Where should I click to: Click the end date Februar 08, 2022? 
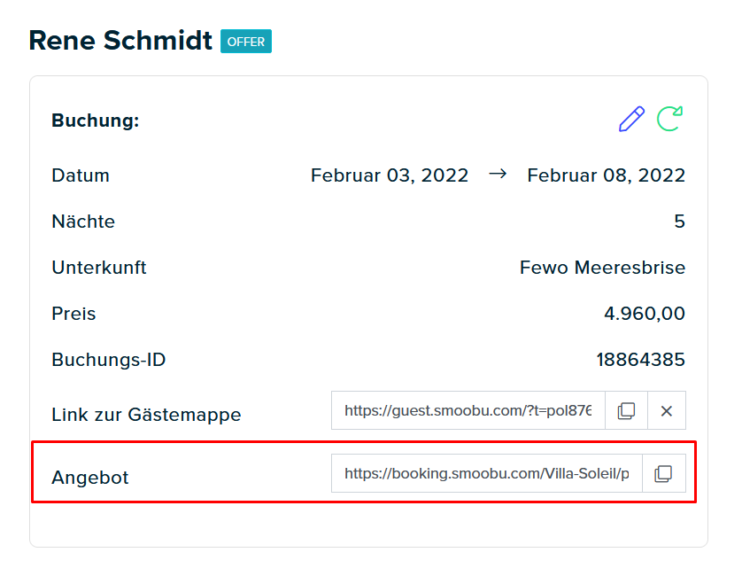pyautogui.click(x=607, y=175)
